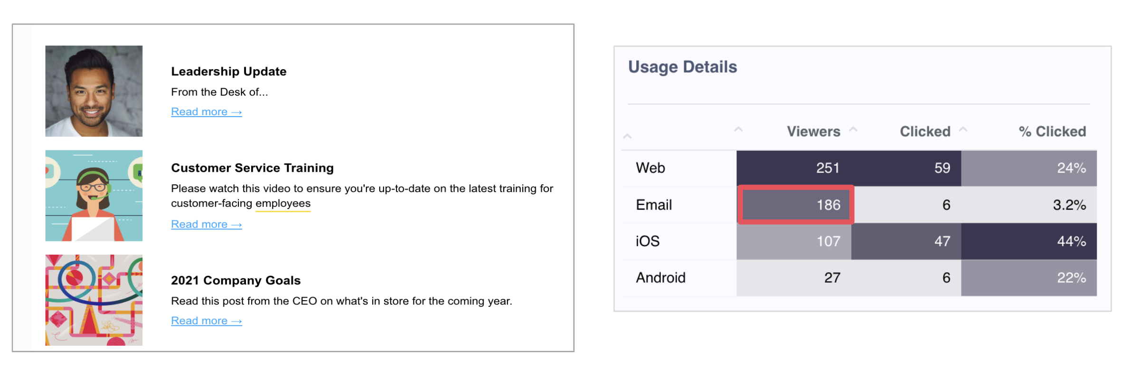The width and height of the screenshot is (1129, 367).
Task: Click the Customer Service Training illustration
Action: coord(94,195)
